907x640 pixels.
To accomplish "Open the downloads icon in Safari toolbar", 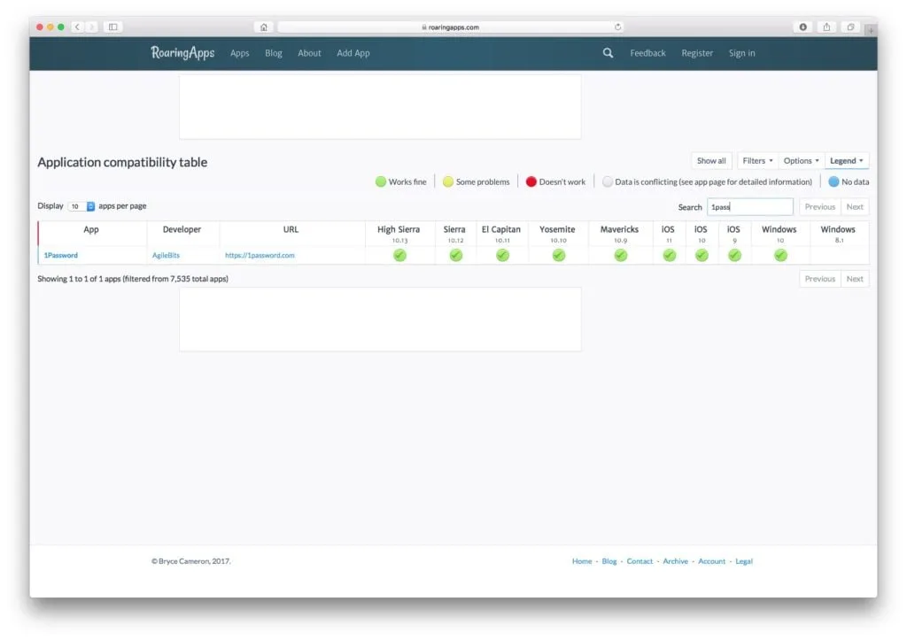I will click(x=802, y=27).
